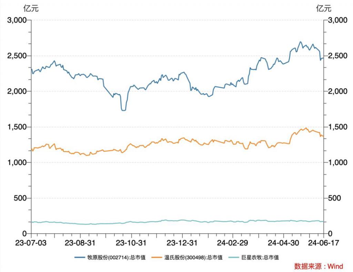
Task: Click the 24-02-29 date axis label
Action: 233,243
